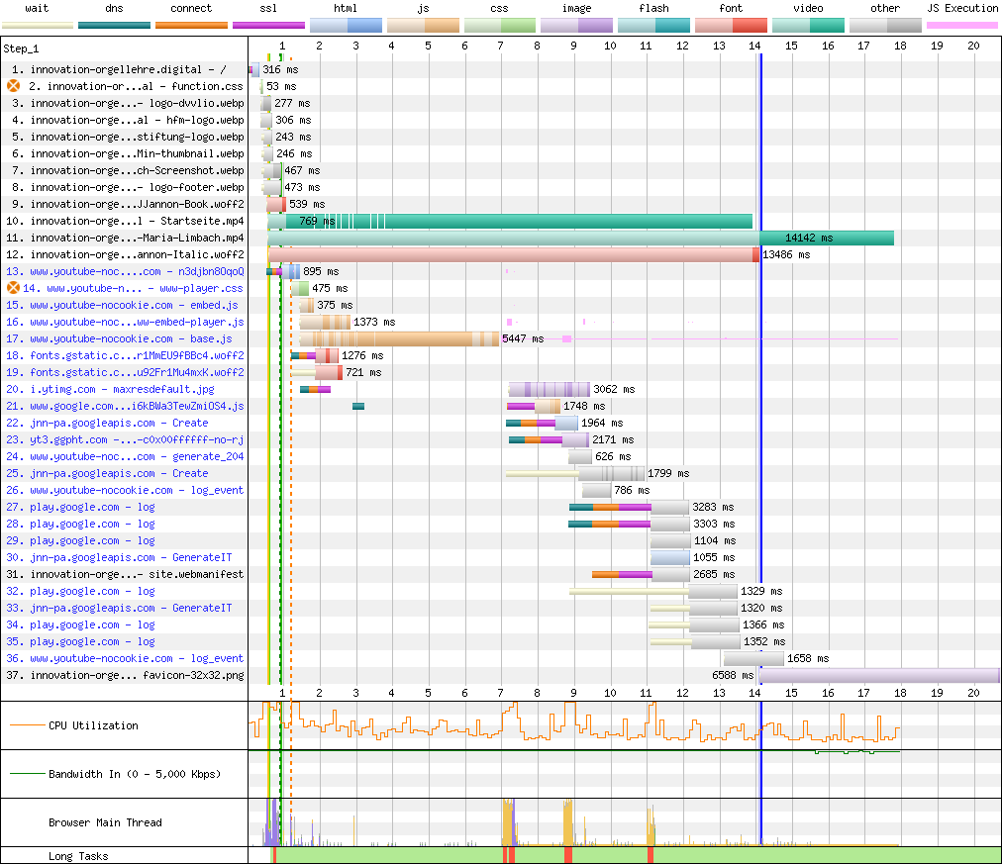Select the ssl legend color bar

pyautogui.click(x=268, y=26)
